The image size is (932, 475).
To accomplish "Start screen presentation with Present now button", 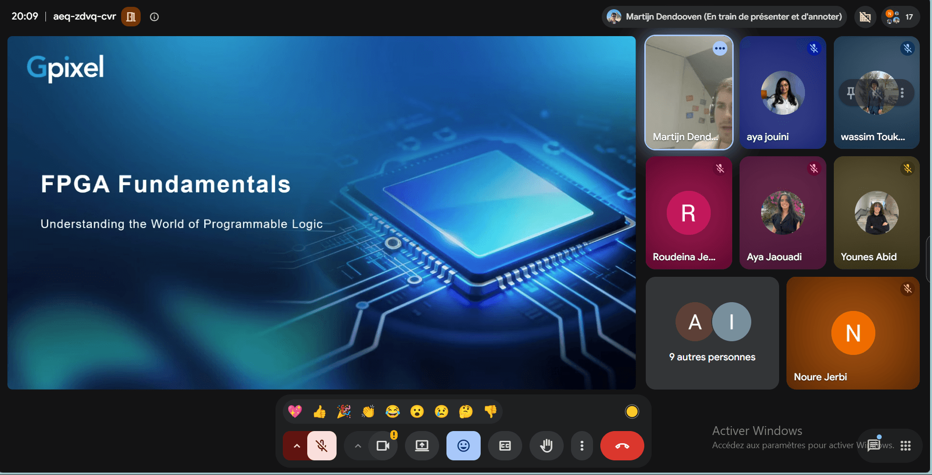I will coord(422,446).
